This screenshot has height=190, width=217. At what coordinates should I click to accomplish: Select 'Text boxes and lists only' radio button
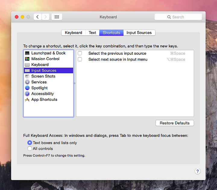click(x=30, y=142)
